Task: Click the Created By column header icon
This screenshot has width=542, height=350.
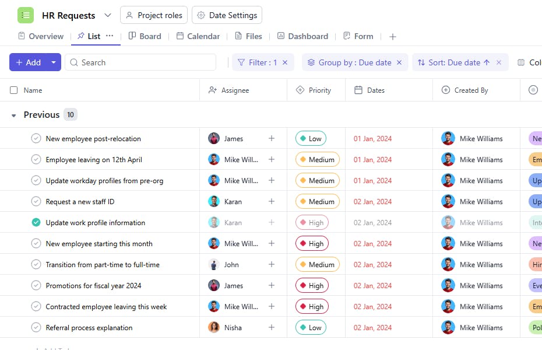Action: click(446, 90)
